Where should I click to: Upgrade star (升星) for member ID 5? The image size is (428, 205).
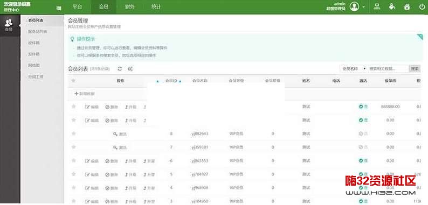149,175
